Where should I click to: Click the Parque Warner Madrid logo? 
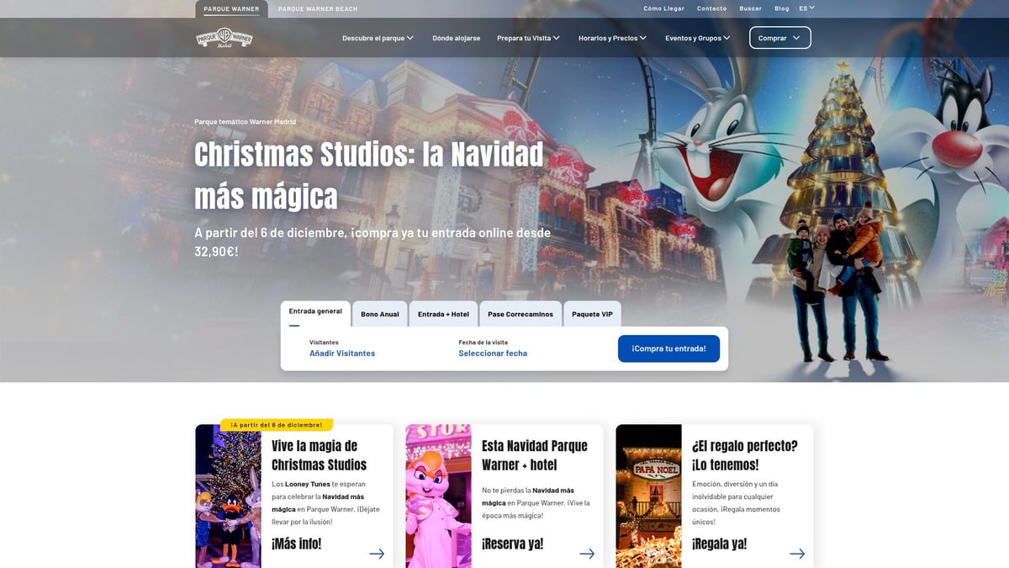224,38
